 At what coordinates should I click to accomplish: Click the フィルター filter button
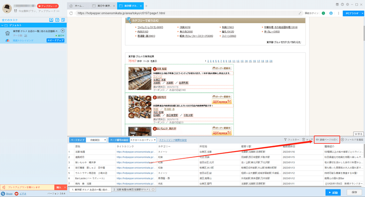(x=292, y=140)
